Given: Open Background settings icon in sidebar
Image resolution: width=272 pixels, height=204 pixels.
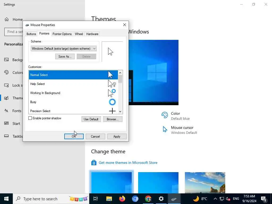Looking at the screenshot, I should pyautogui.click(x=6, y=60).
